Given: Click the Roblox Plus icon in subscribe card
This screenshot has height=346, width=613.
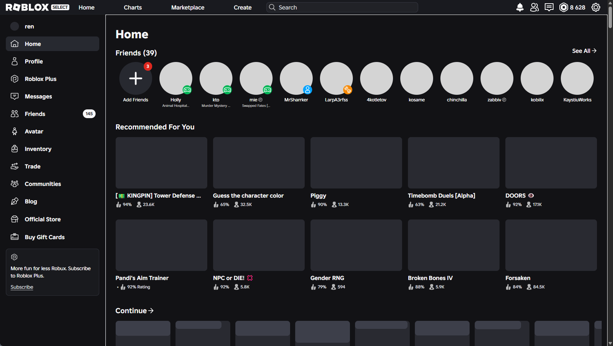Looking at the screenshot, I should point(14,257).
